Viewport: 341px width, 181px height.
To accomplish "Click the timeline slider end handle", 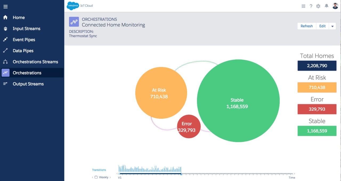I will pyautogui.click(x=181, y=174).
